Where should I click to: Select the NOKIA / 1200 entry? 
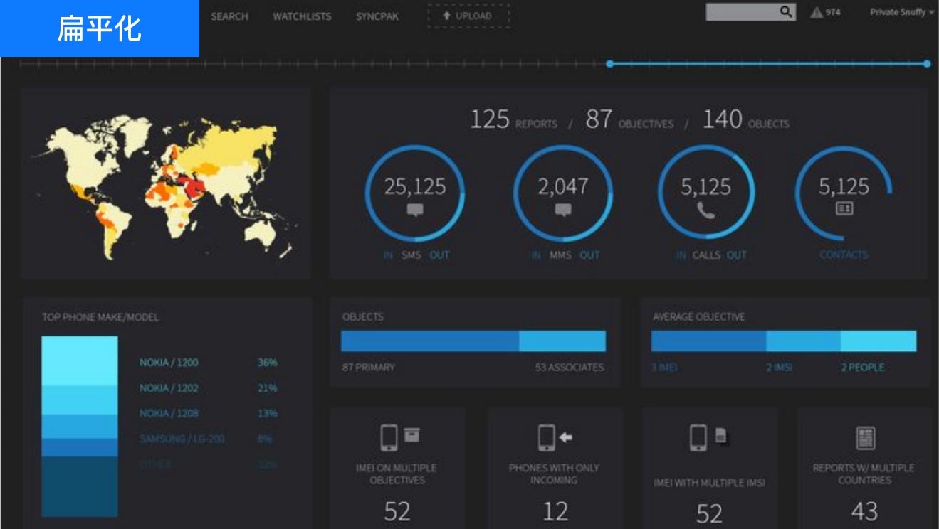[169, 363]
